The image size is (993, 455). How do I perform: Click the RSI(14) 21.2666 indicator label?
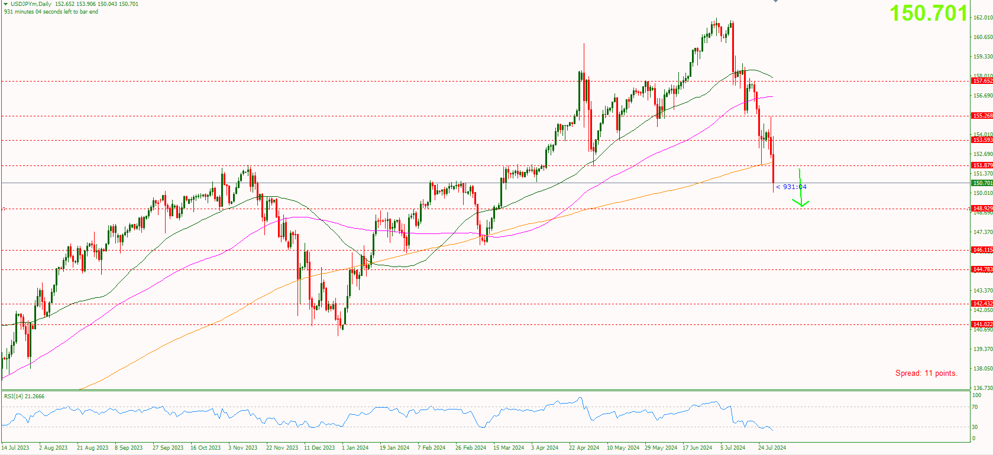pos(24,396)
